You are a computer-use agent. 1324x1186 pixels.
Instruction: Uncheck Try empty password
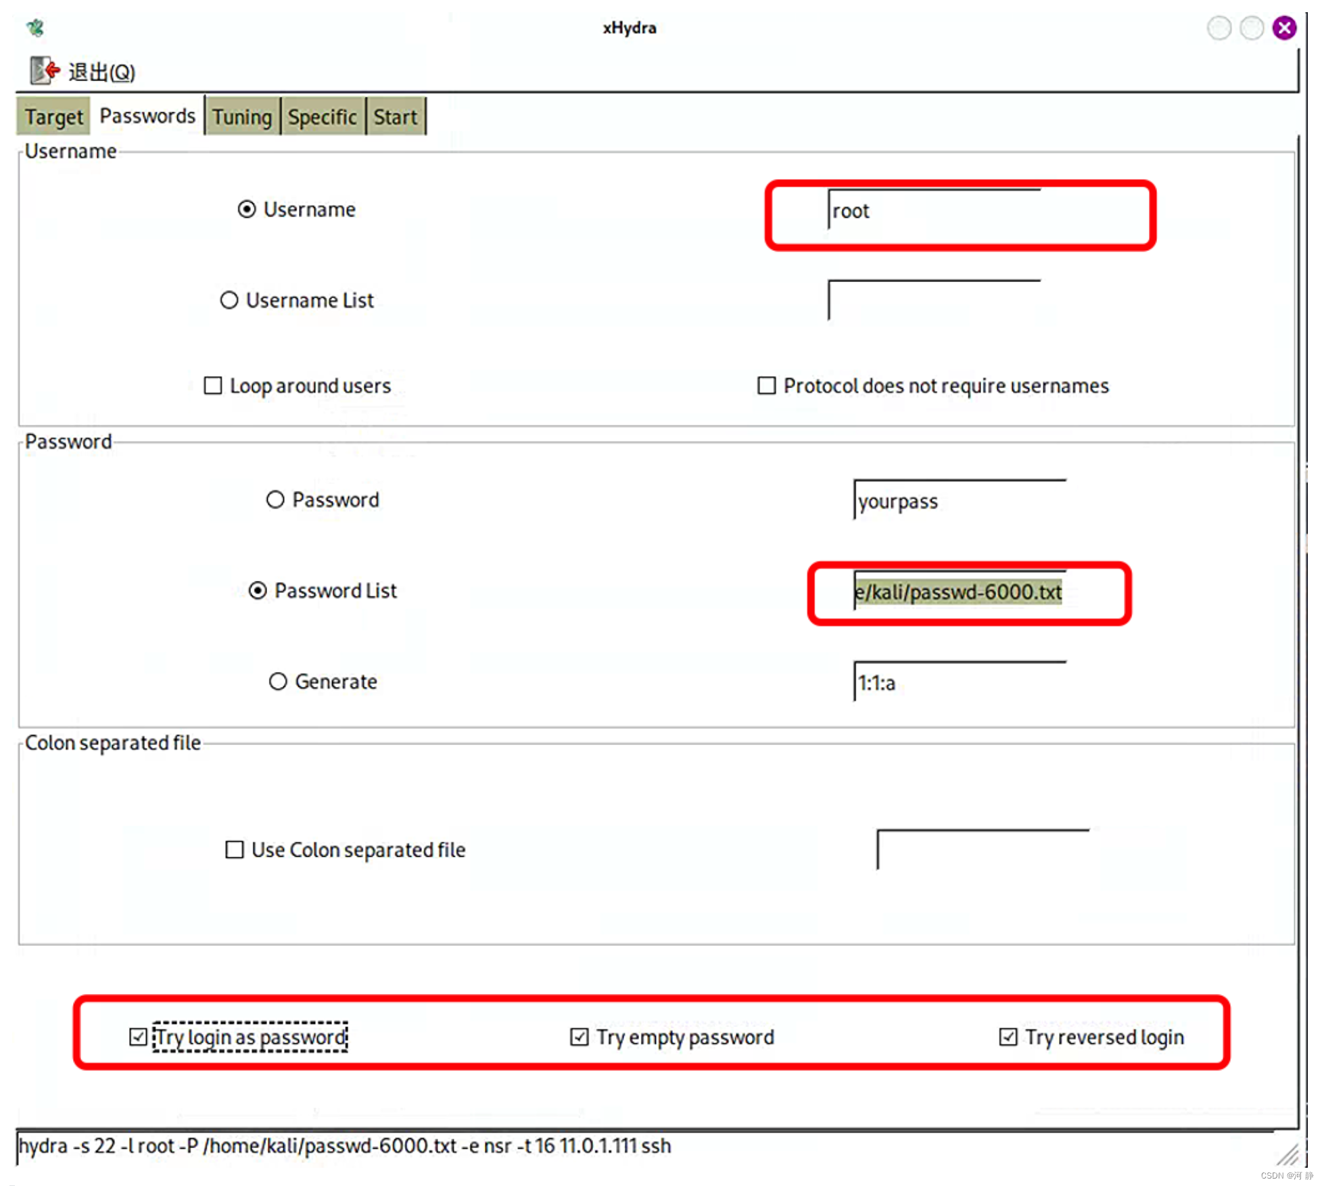point(579,1037)
